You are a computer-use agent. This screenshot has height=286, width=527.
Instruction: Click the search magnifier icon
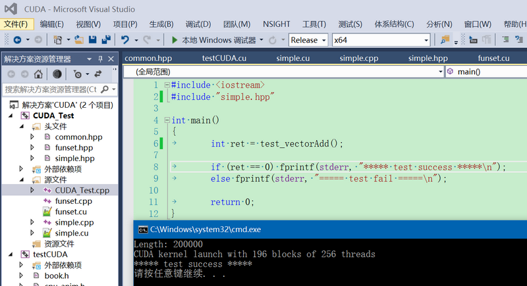coord(105,89)
